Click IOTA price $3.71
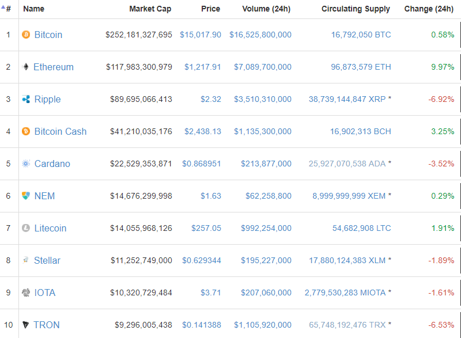The height and width of the screenshot is (338, 461). [x=211, y=293]
